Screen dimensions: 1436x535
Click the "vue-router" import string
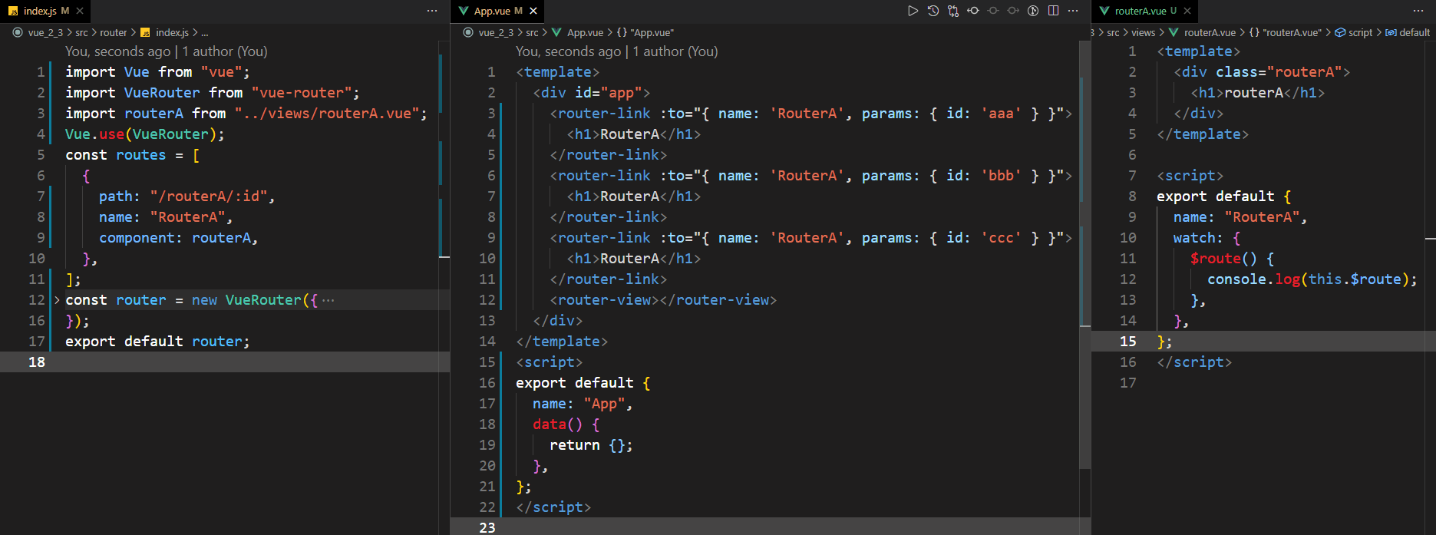302,93
